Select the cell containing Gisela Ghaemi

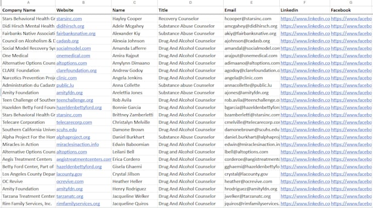point(134,167)
